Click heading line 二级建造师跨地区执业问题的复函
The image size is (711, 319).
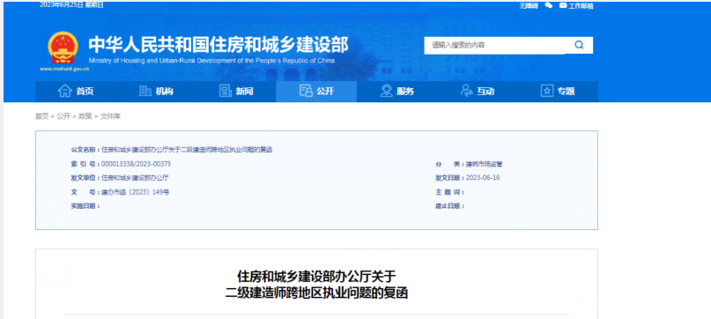[316, 293]
